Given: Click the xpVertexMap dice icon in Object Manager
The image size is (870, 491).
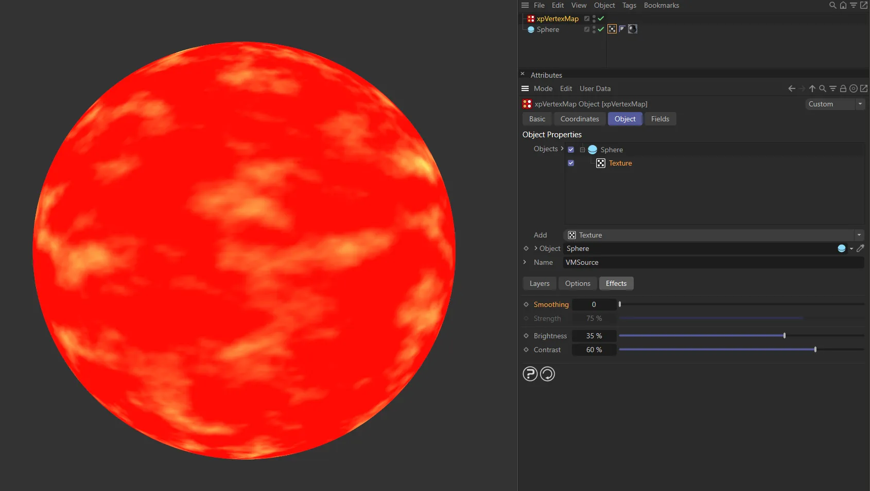Looking at the screenshot, I should tap(531, 19).
